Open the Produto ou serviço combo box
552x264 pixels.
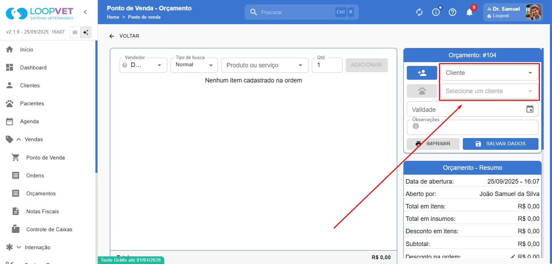pyautogui.click(x=265, y=65)
